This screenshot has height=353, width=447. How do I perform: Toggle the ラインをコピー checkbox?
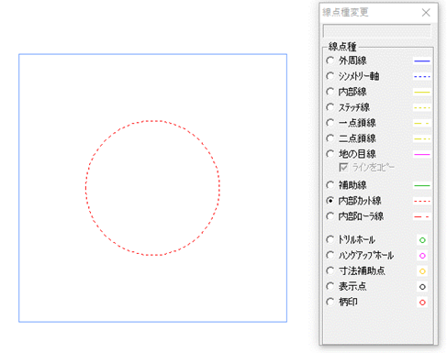tap(343, 168)
